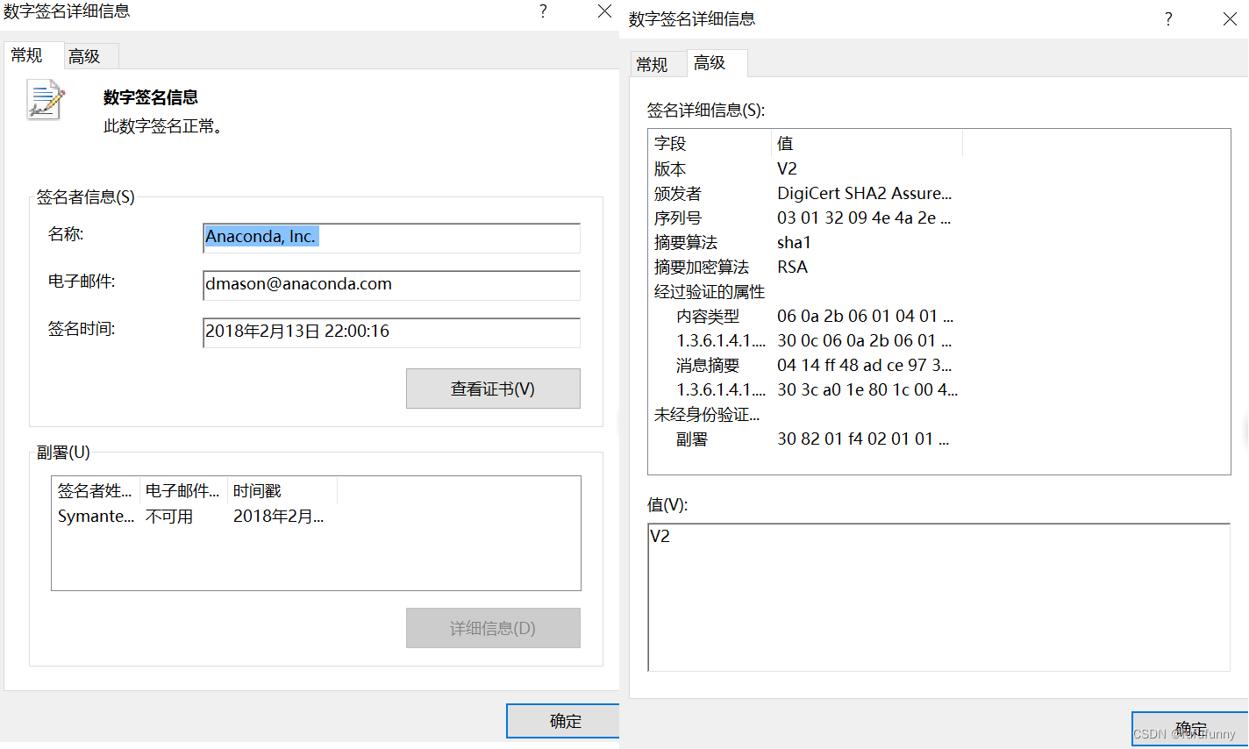Click the 经过验证的属性 group row
The width and height of the screenshot is (1249, 749).
pos(939,291)
